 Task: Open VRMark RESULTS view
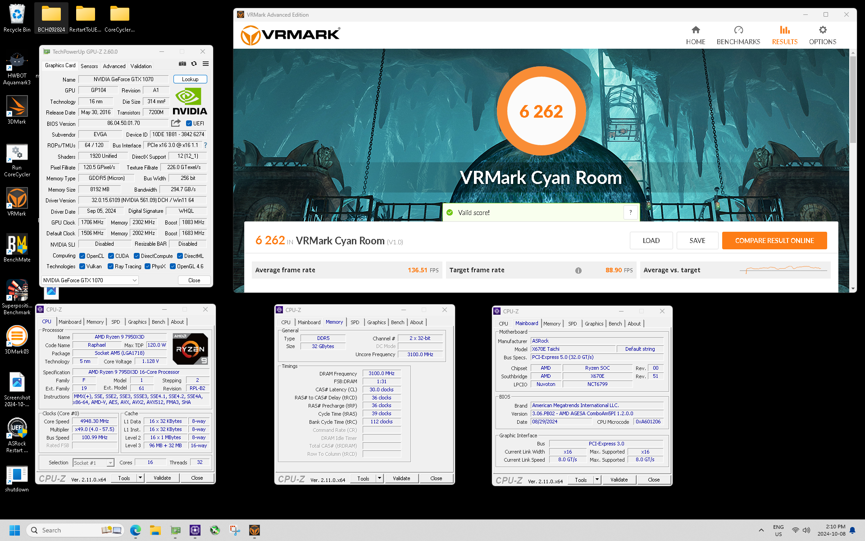tap(785, 35)
